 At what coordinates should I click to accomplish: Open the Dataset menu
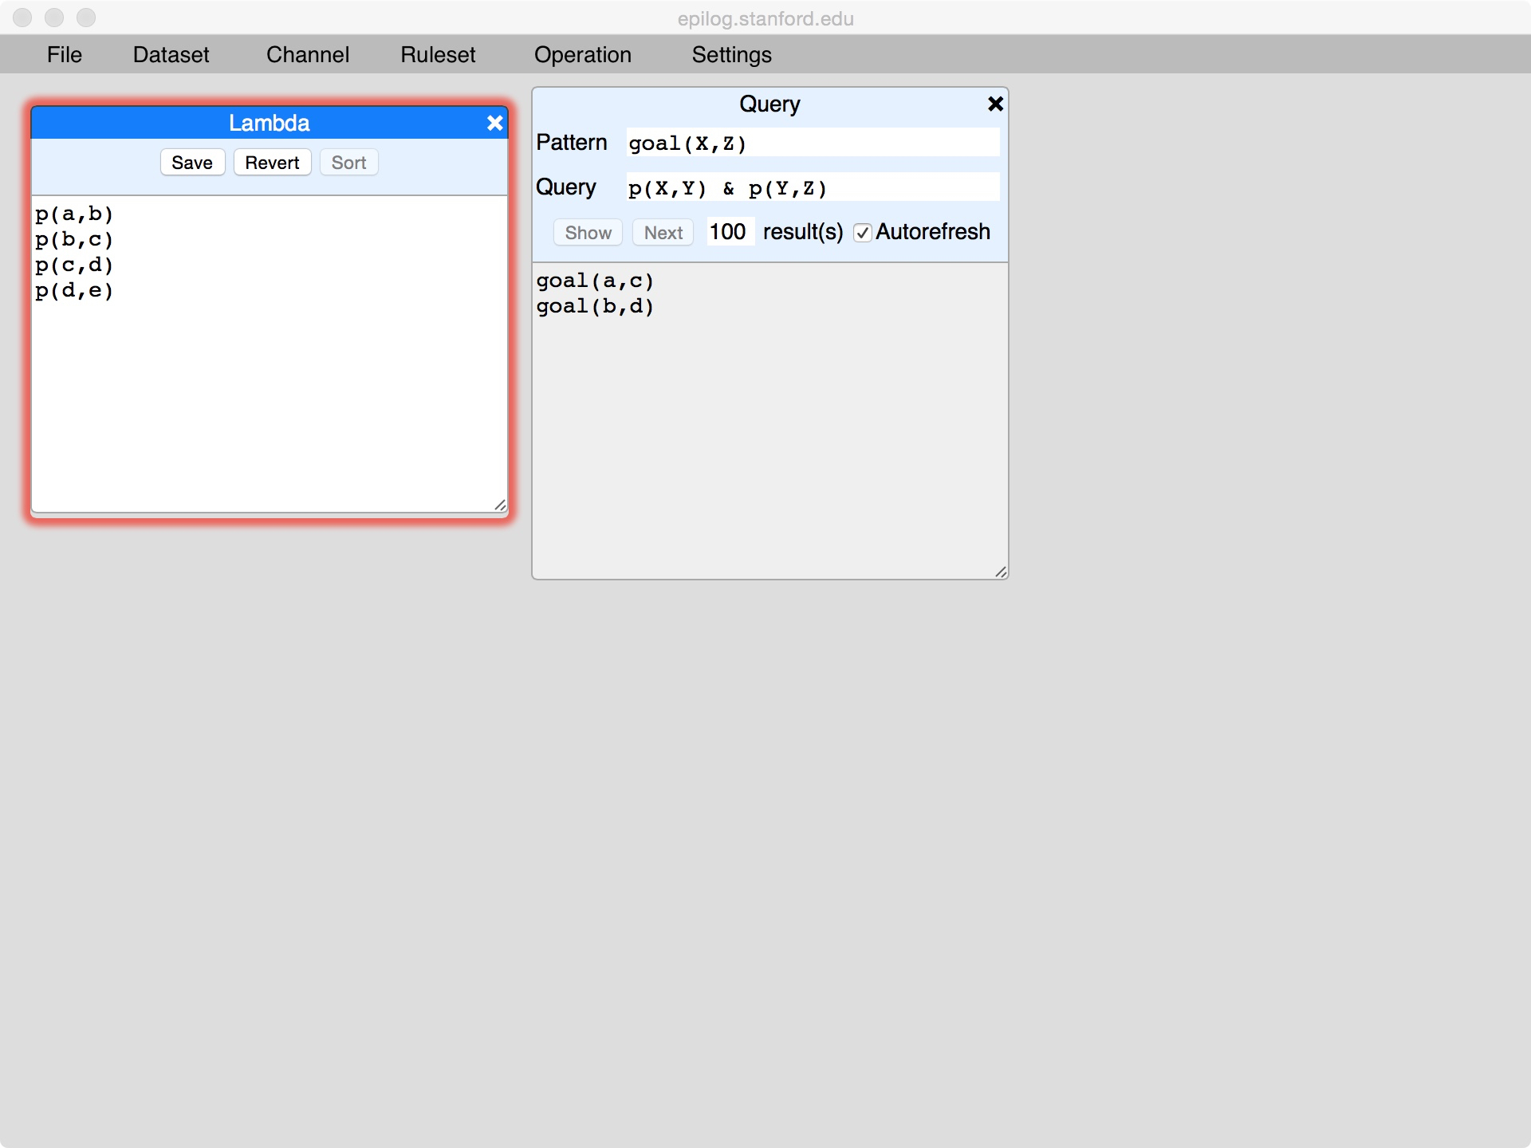[171, 55]
